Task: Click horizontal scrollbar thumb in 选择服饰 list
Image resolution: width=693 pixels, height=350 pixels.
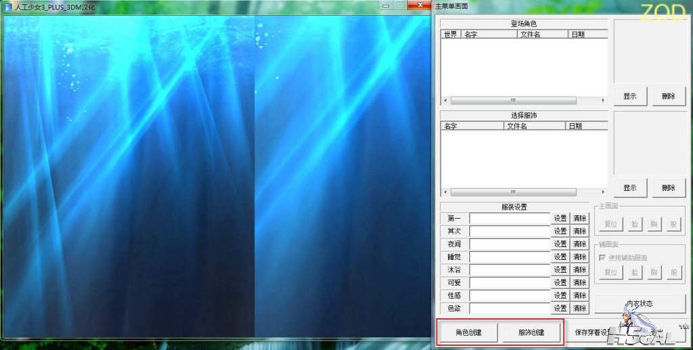Action: pyautogui.click(x=513, y=192)
